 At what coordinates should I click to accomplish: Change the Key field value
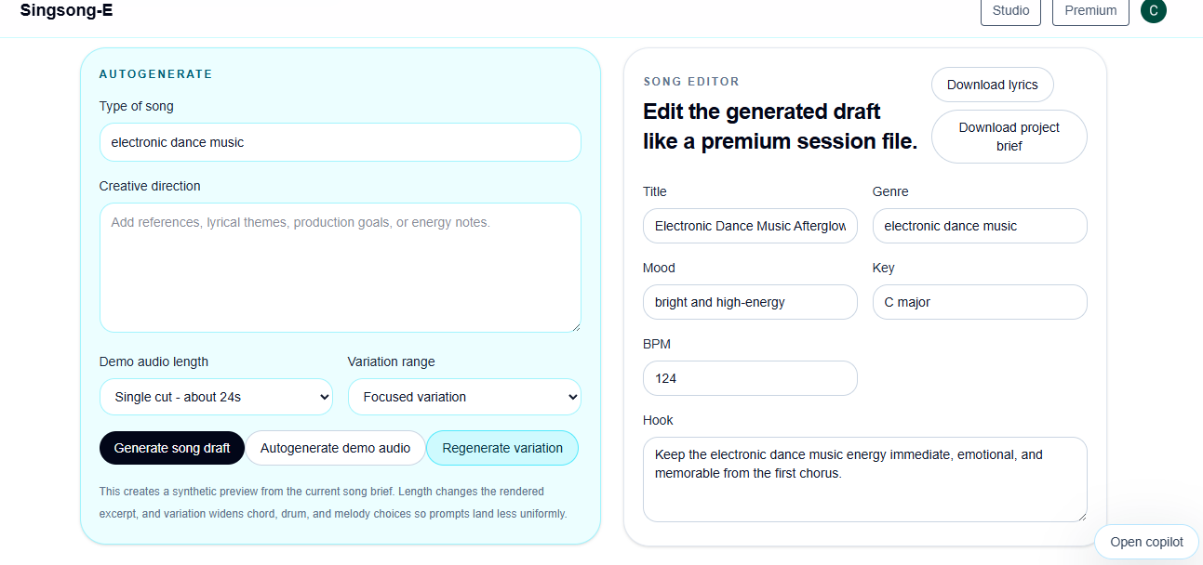[980, 302]
